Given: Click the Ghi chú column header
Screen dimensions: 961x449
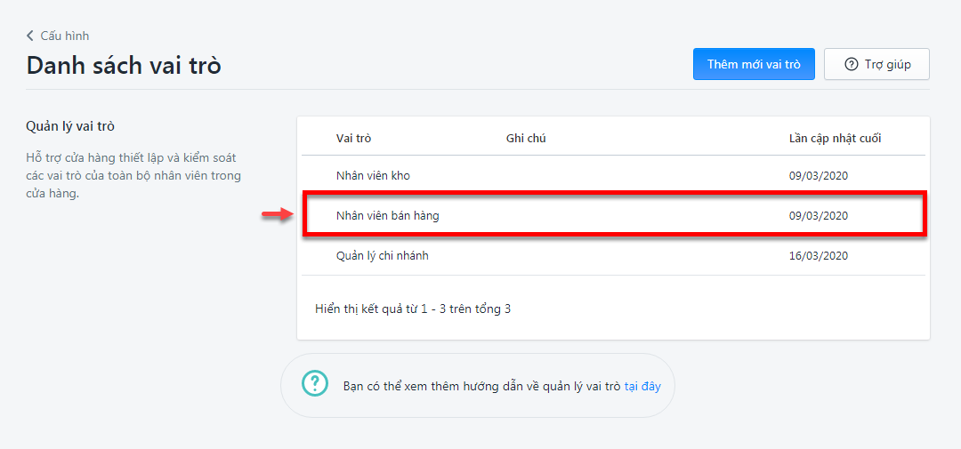Looking at the screenshot, I should [526, 139].
